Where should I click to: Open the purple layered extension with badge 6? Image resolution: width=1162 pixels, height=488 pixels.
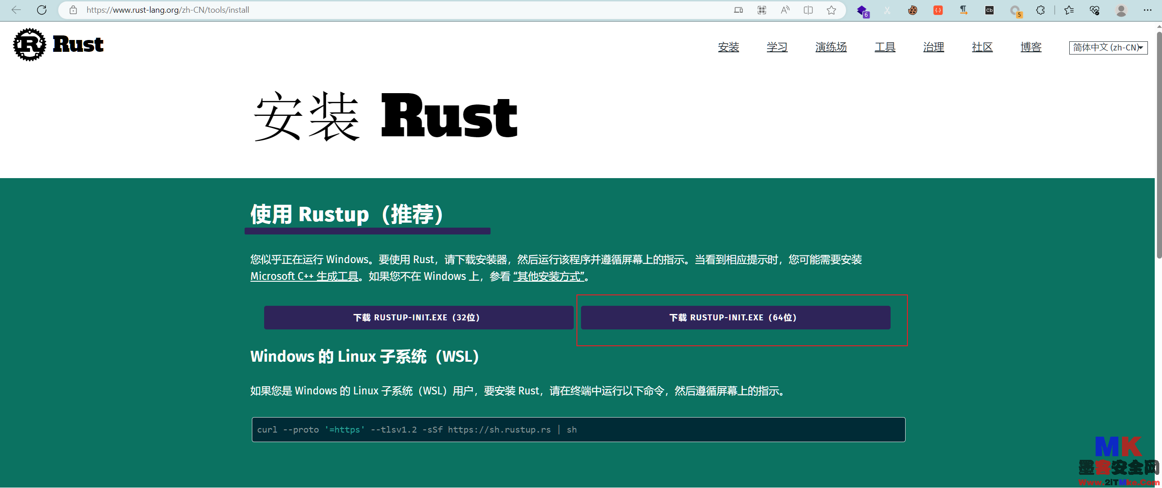(x=863, y=11)
